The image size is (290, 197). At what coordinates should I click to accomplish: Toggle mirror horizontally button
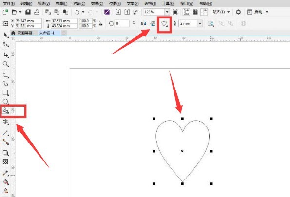click(144, 23)
